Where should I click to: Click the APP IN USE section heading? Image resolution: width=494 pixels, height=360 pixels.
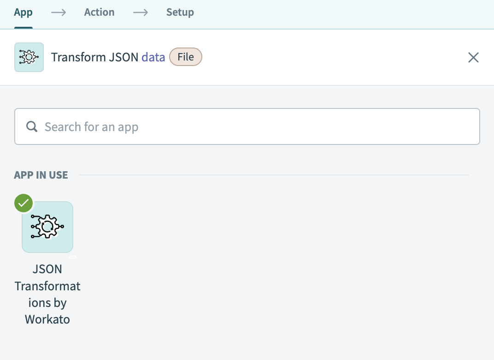pos(41,175)
